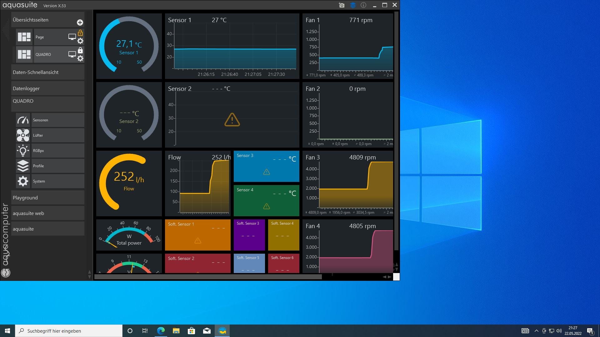Viewport: 600px width, 337px height.
Task: Add a new overview page with plus icon
Action: pyautogui.click(x=80, y=22)
